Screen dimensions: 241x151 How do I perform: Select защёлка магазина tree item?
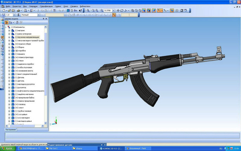pyautogui.click(x=24, y=94)
